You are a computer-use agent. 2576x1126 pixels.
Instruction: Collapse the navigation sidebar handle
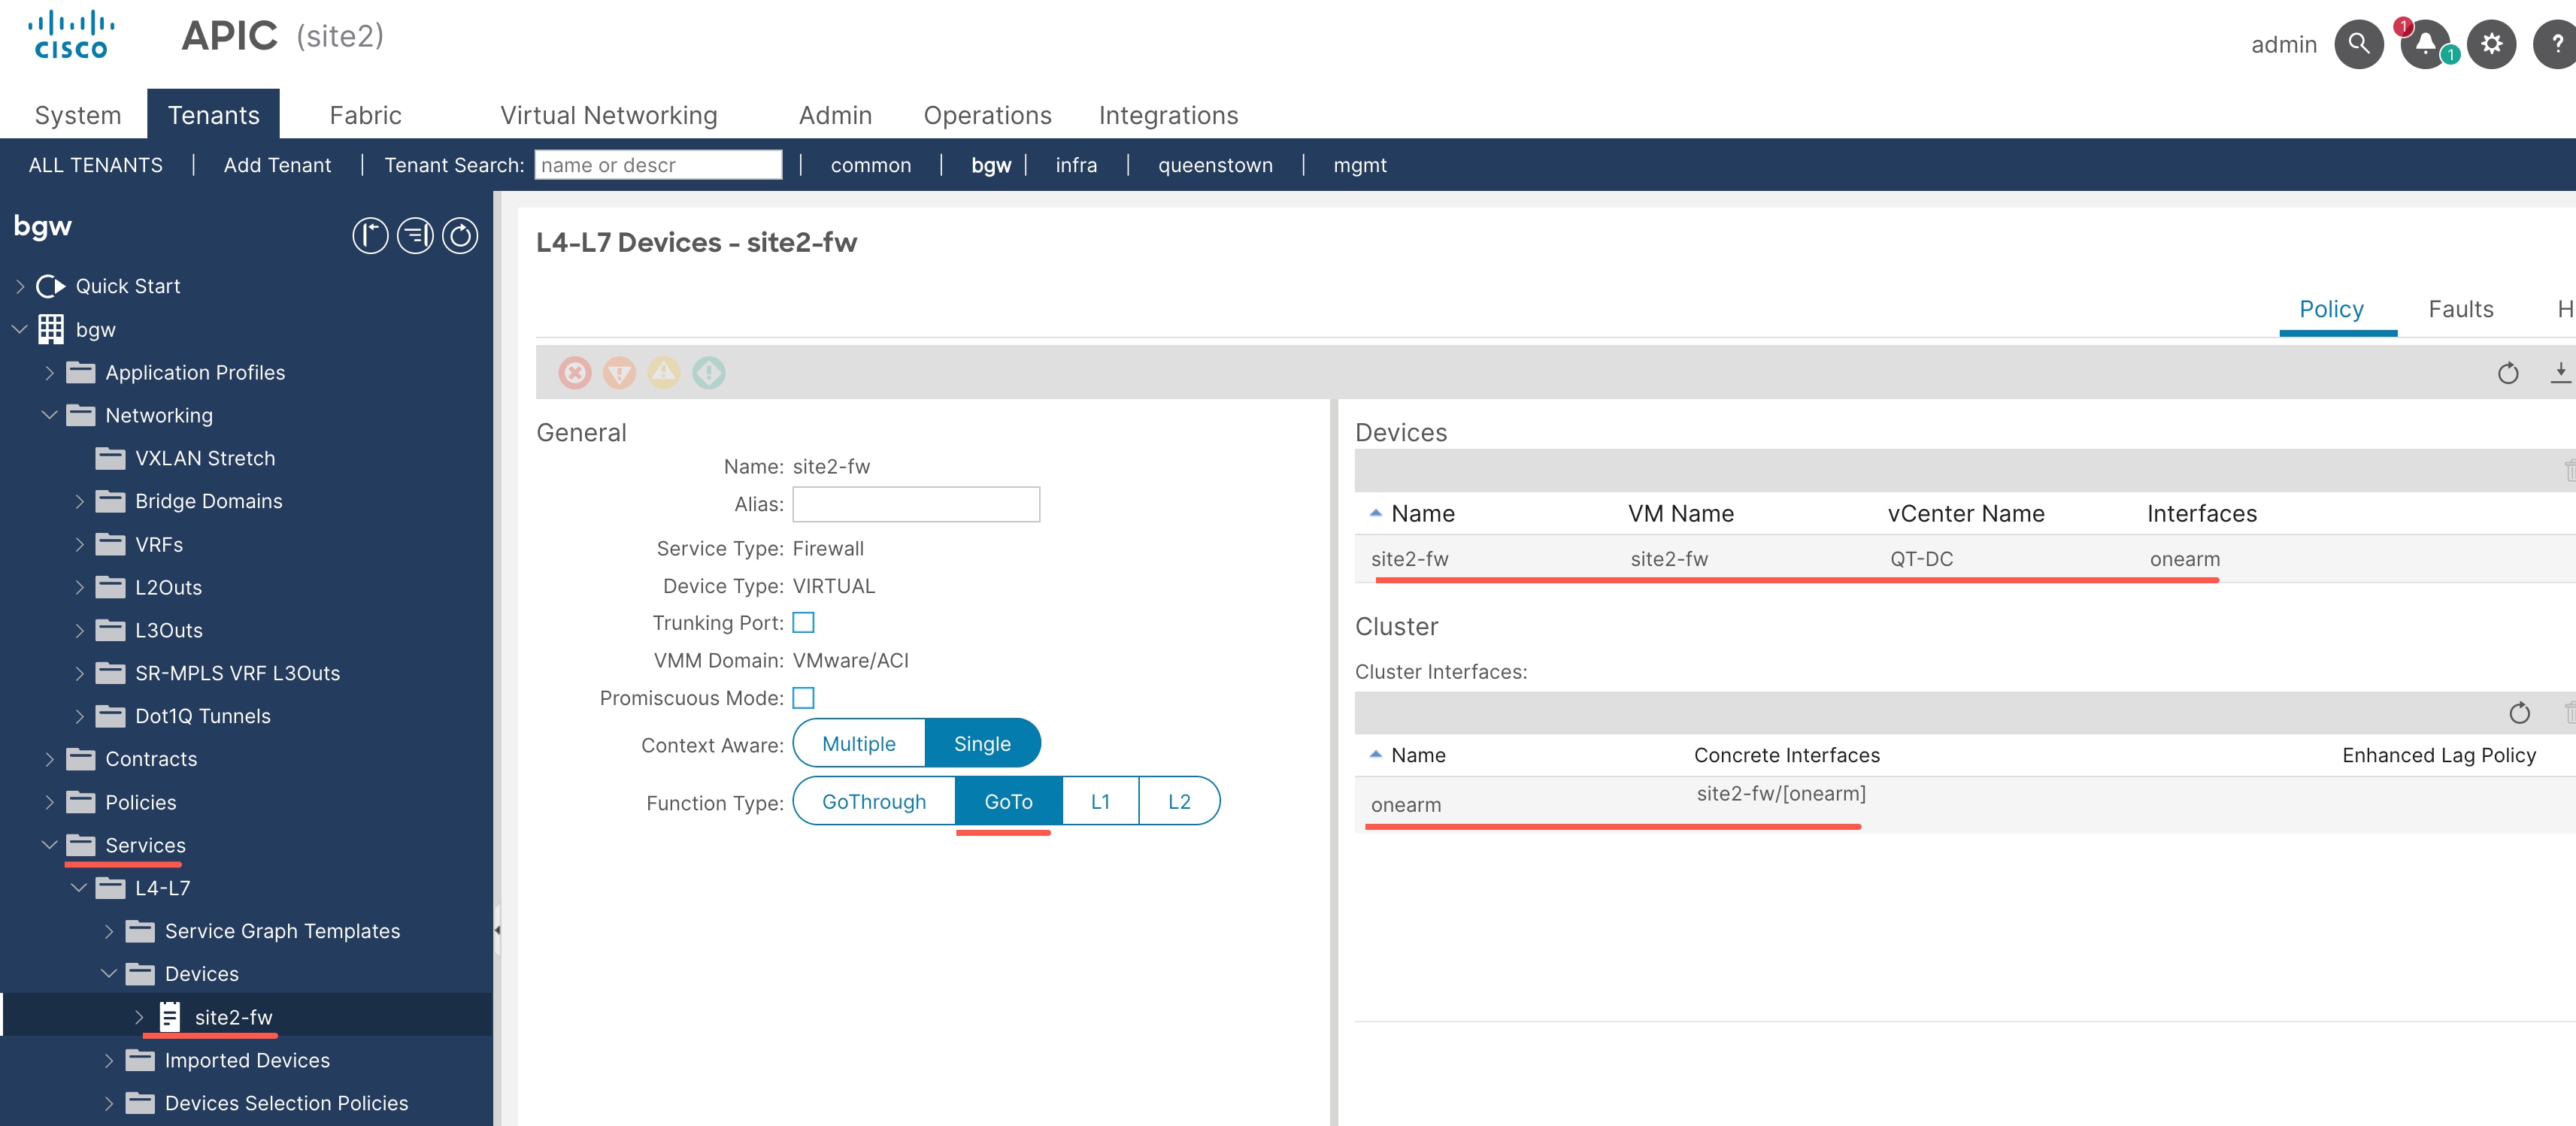click(x=497, y=930)
